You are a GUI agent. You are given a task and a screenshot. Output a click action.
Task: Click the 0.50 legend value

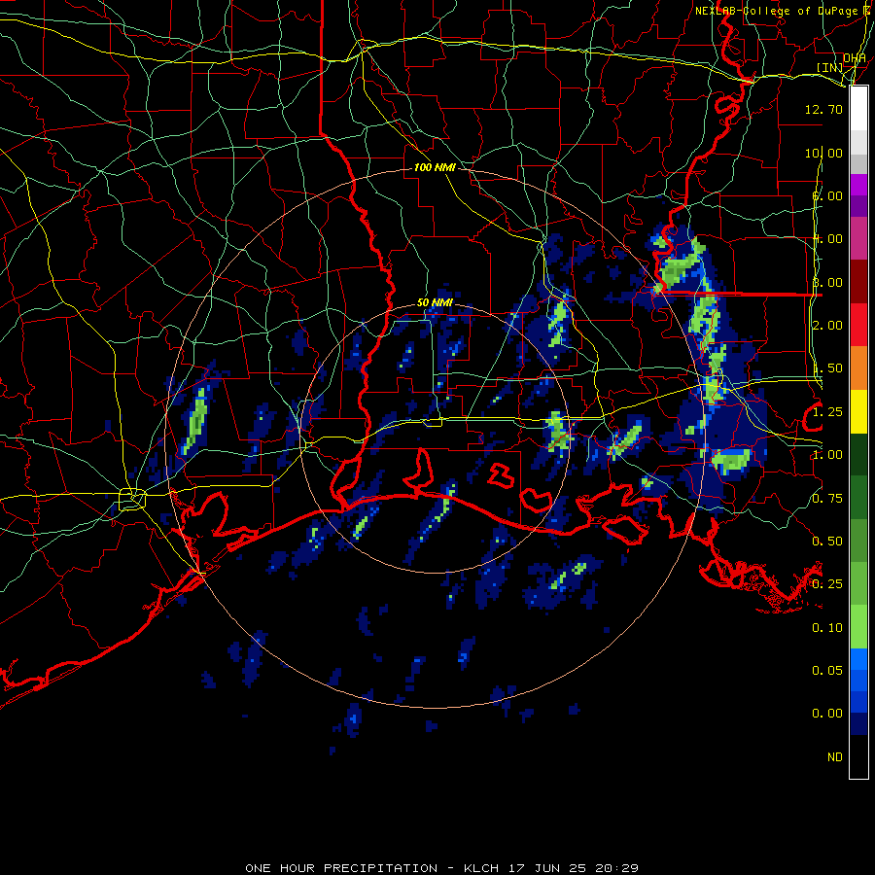(827, 542)
